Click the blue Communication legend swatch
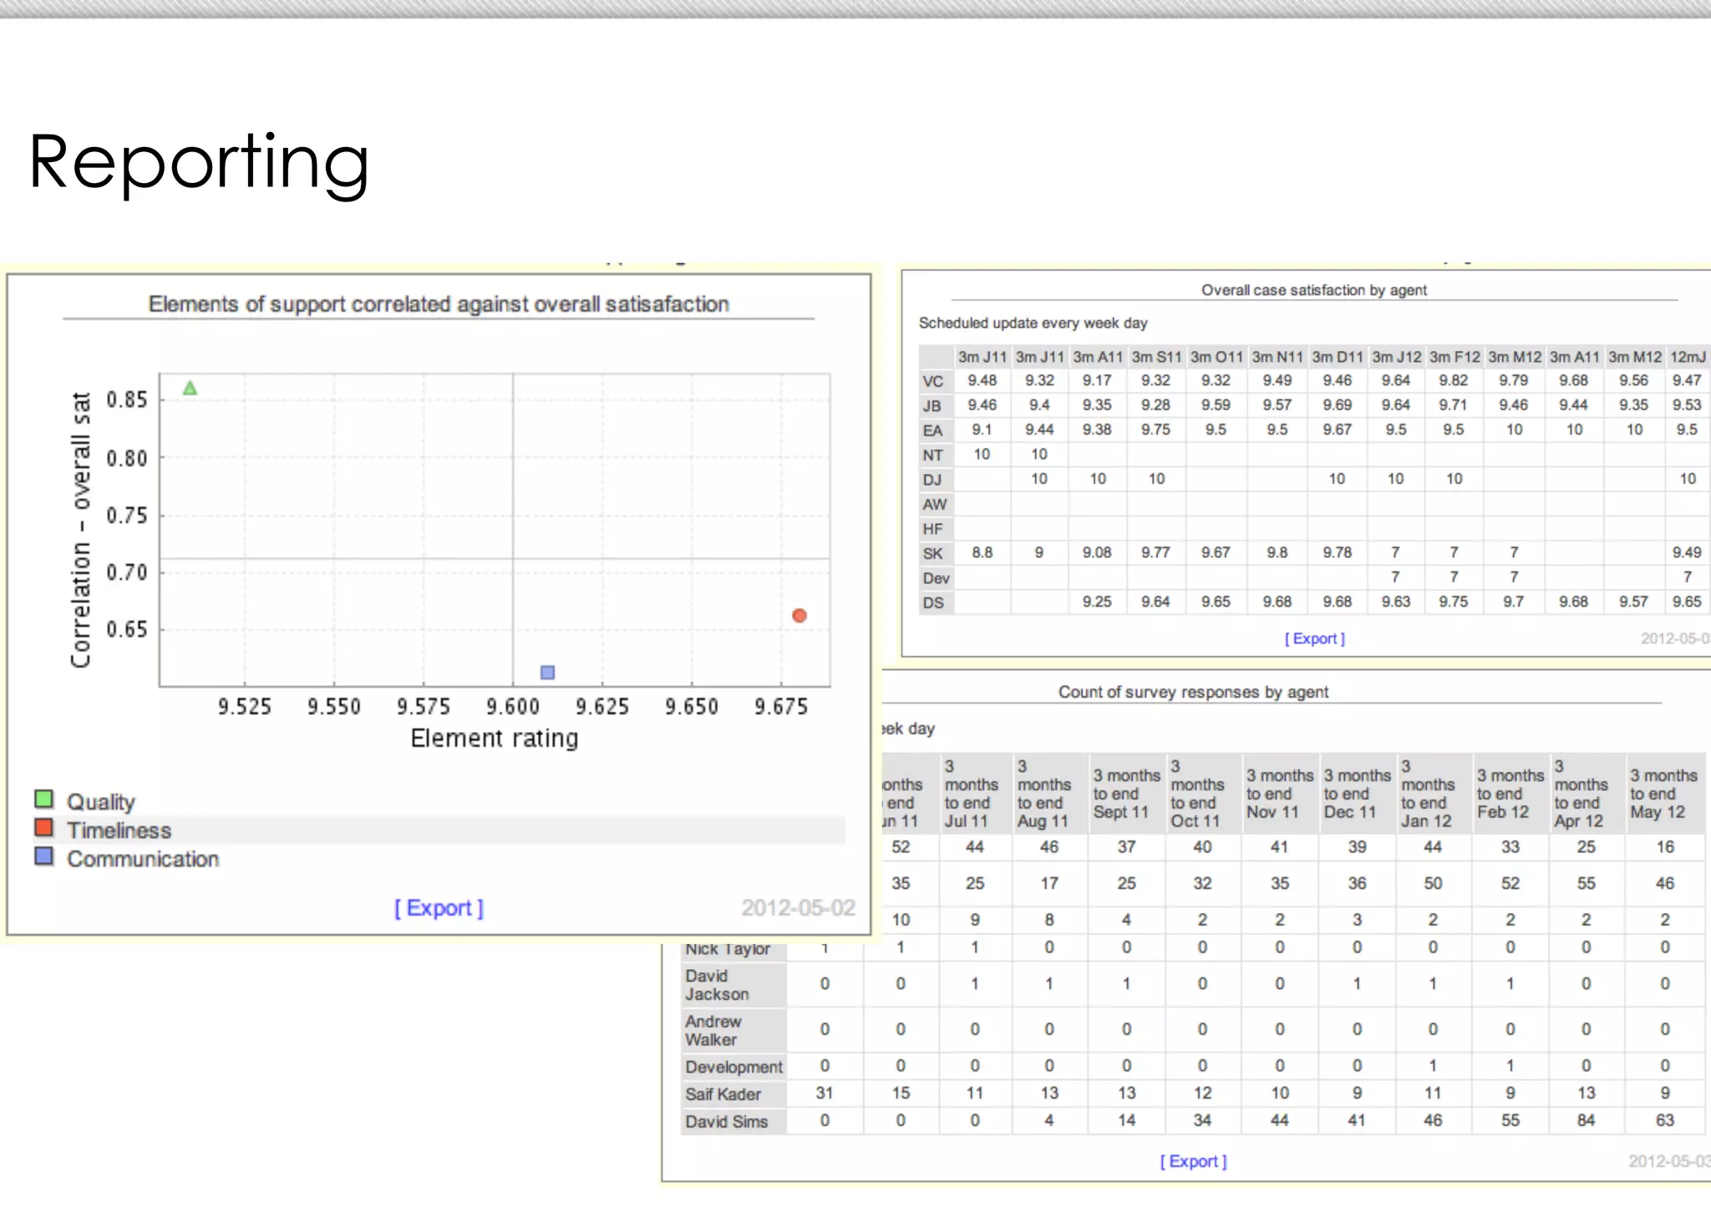Screen dimensions: 1711x1209 44,856
